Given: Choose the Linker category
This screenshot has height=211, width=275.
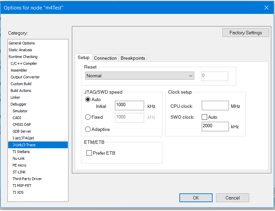Looking at the screenshot, I should click(x=15, y=97).
